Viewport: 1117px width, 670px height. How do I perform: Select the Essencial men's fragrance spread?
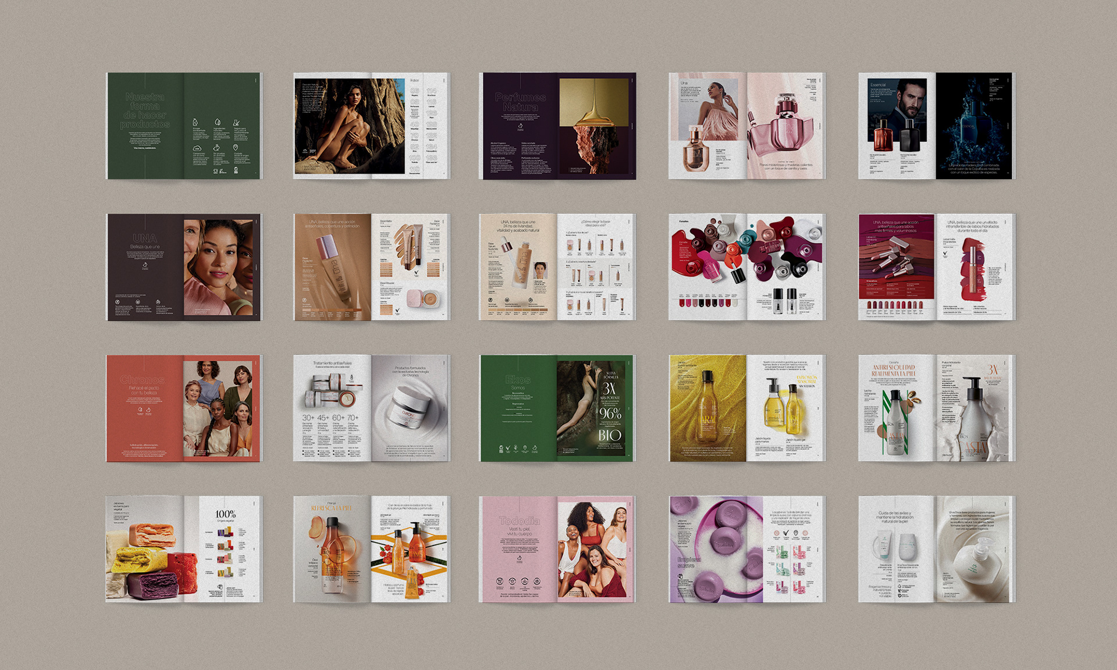(x=936, y=126)
